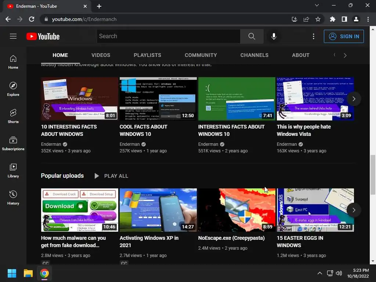Click the YouTube logo
This screenshot has width=376, height=282.
pyautogui.click(x=43, y=36)
